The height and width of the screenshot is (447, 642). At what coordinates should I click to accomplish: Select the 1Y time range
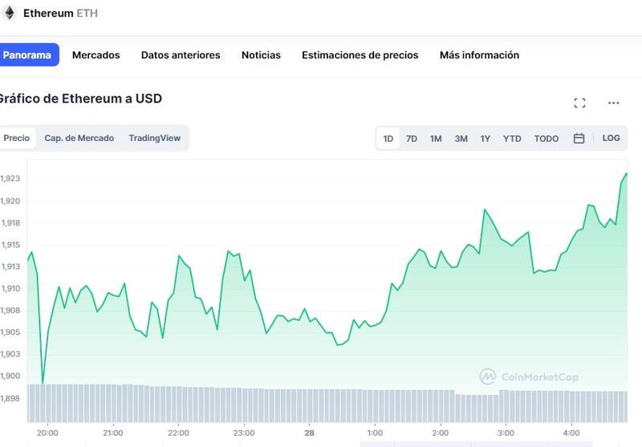[x=486, y=139]
